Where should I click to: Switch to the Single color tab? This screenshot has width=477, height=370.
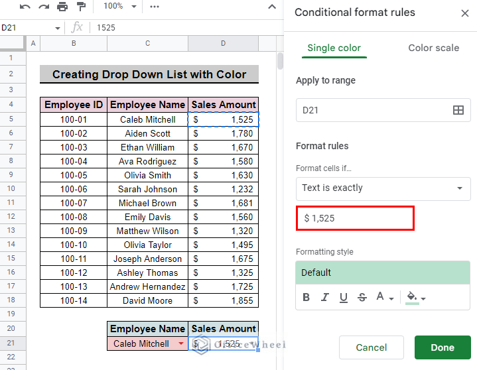tap(334, 48)
